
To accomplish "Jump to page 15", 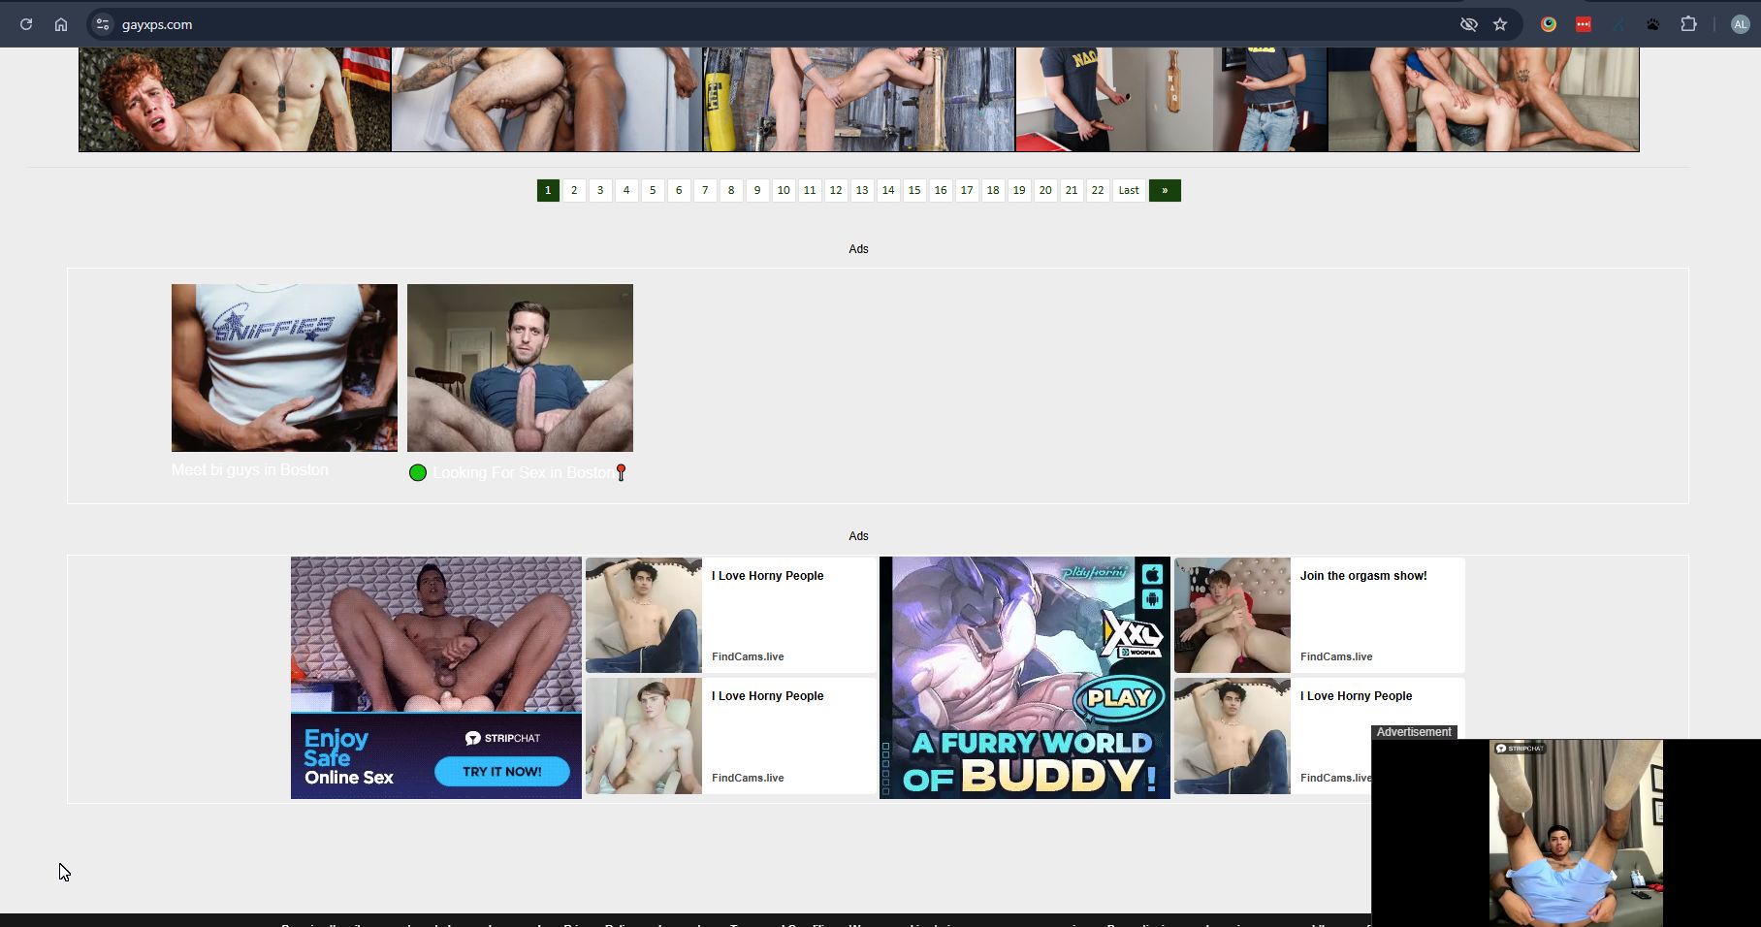I will point(914,190).
